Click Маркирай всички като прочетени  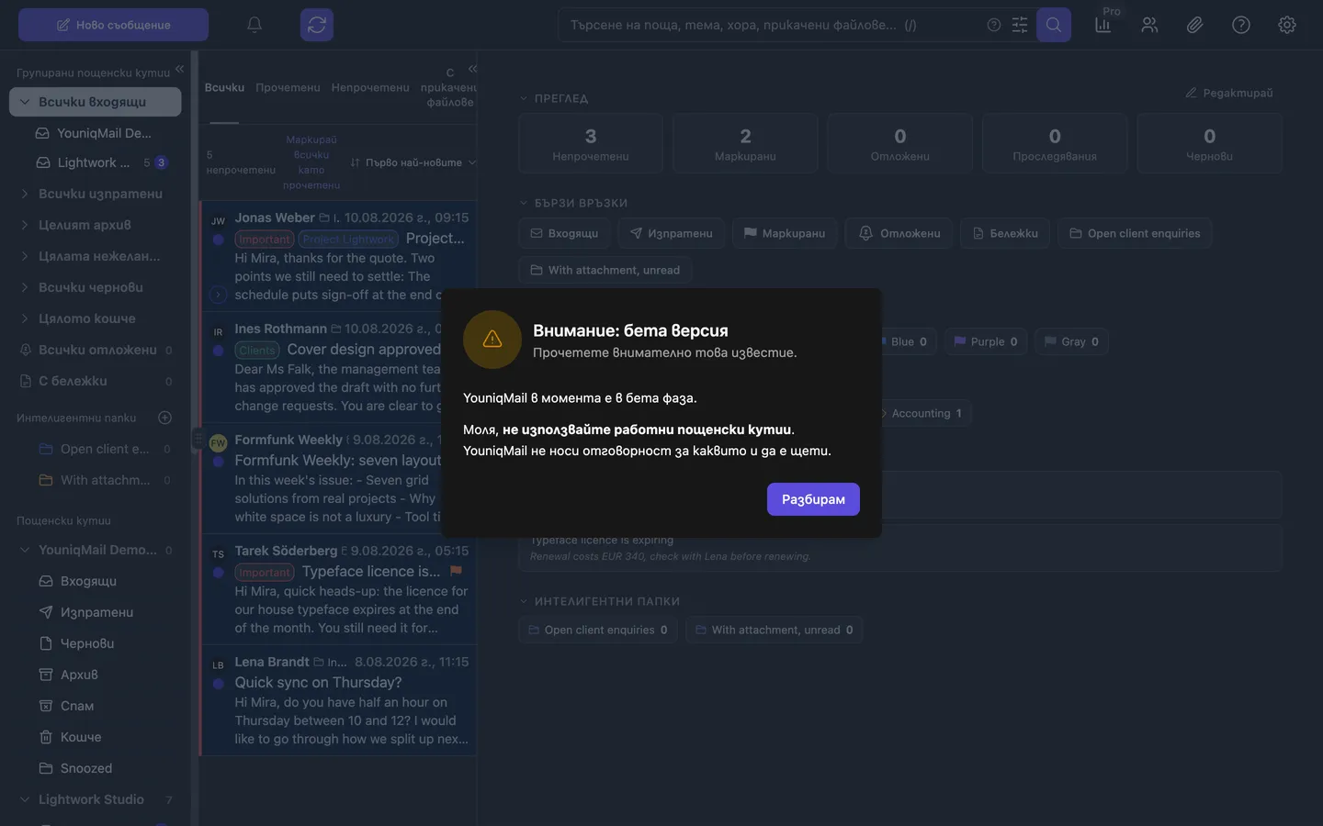pyautogui.click(x=311, y=162)
